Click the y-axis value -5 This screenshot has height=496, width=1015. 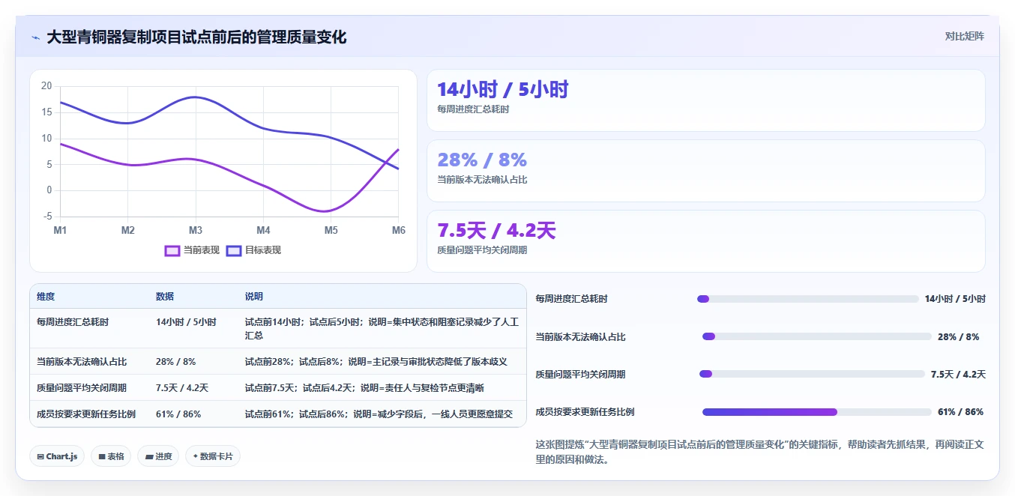click(48, 217)
